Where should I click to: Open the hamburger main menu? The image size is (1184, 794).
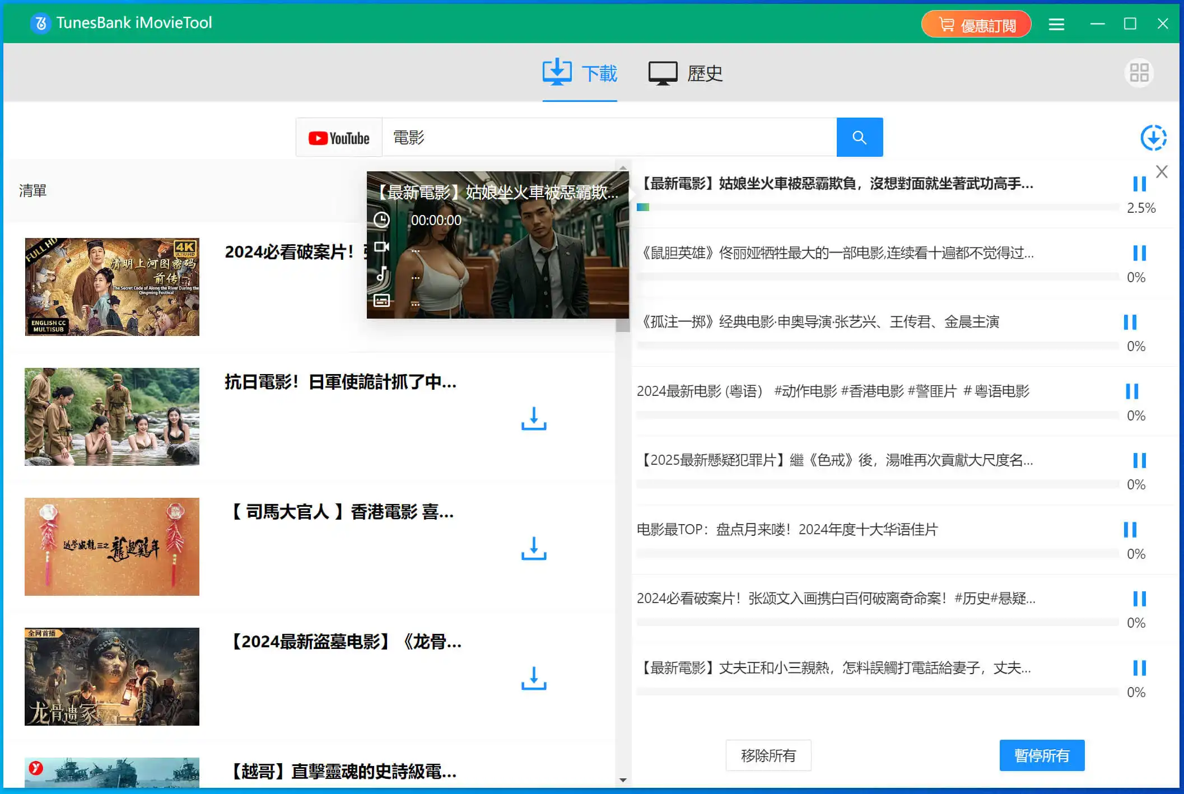pos(1056,24)
